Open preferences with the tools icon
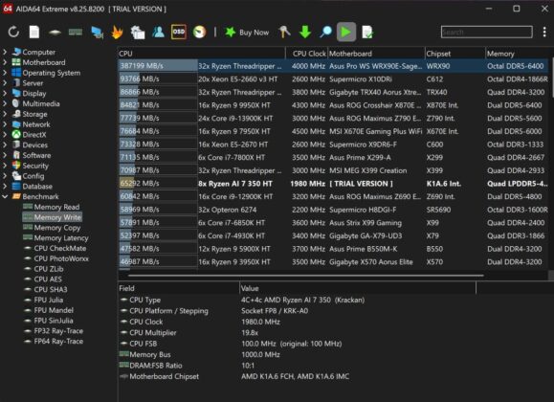Screen dimensions: 554x402 click(284, 33)
